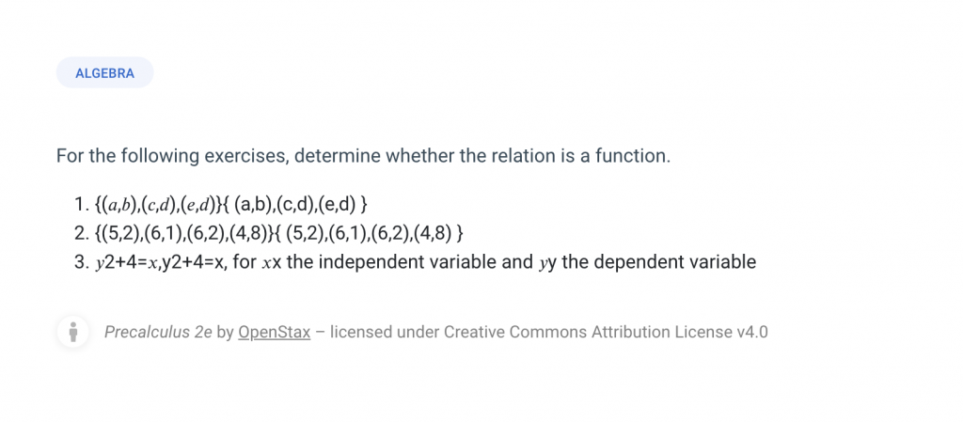Viewport: 963px width, 422px height.
Task: Open the OpenStax link
Action: [274, 333]
